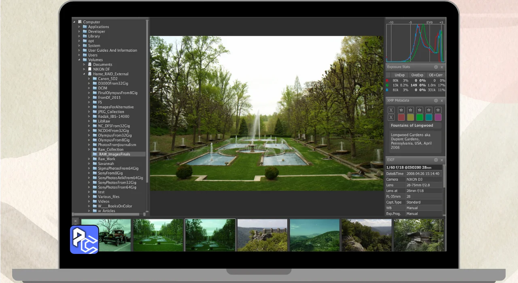The height and width of the screenshot is (283, 518).
Task: Apply the green color label swatch
Action: pyautogui.click(x=420, y=118)
